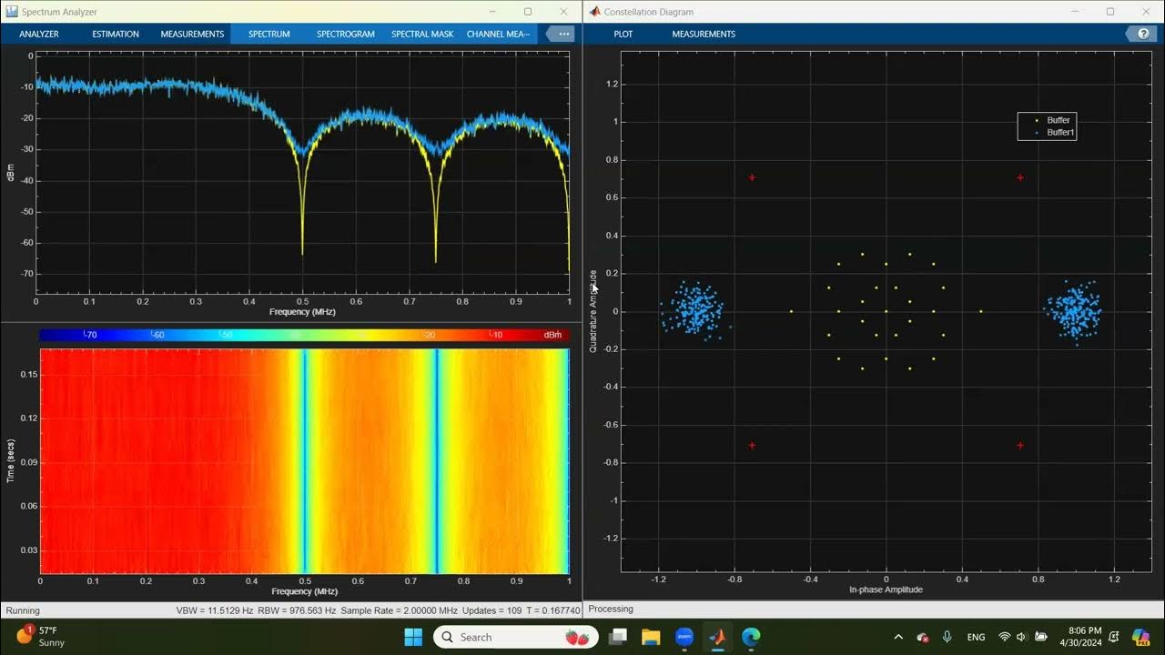Click the 'Processing' status text
This screenshot has width=1165, height=655.
(x=611, y=610)
